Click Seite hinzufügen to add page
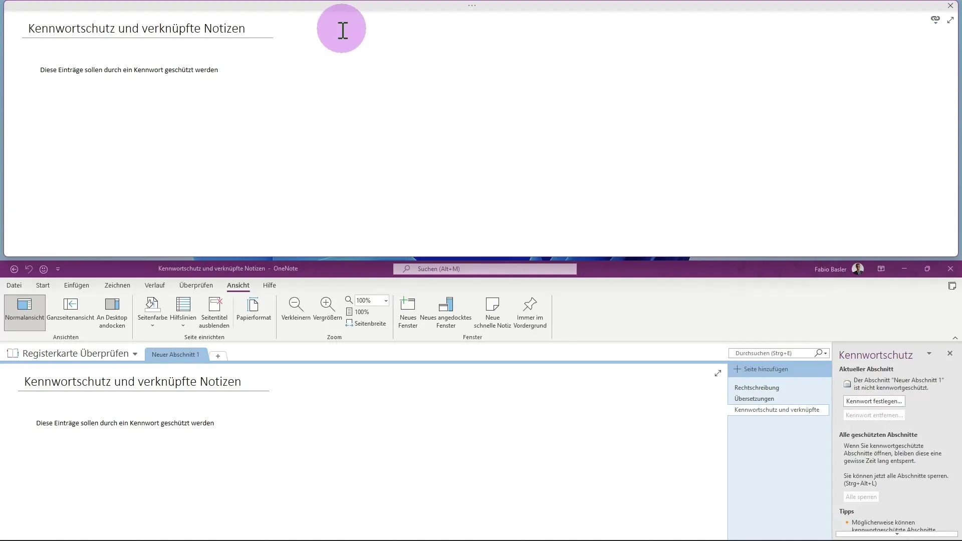This screenshot has width=962, height=541. [765, 369]
